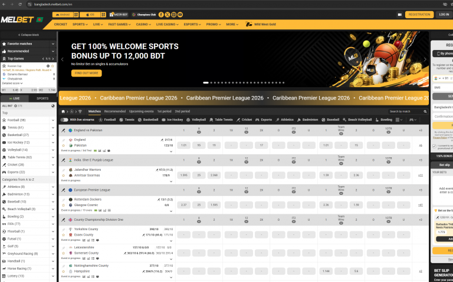Go to next banner slide arrow
This screenshot has height=282, width=453.
(x=425, y=59)
